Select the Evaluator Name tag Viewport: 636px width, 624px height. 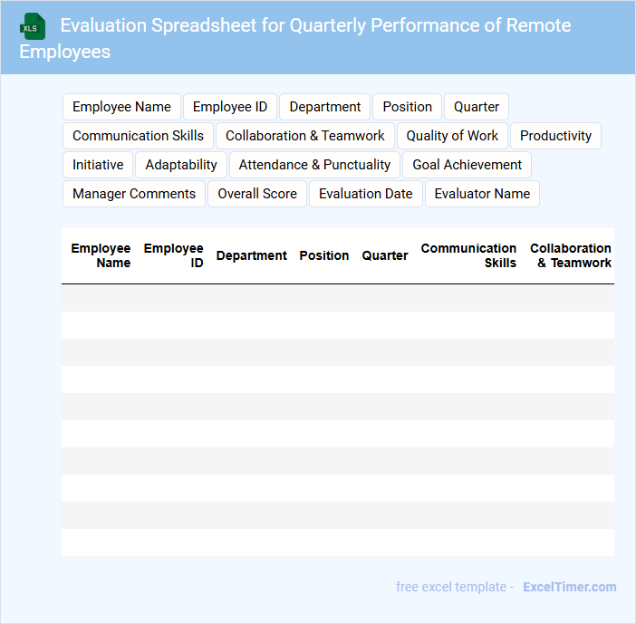[482, 194]
